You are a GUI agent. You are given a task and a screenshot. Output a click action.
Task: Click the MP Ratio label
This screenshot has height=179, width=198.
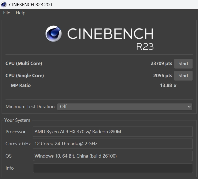pos(21,85)
